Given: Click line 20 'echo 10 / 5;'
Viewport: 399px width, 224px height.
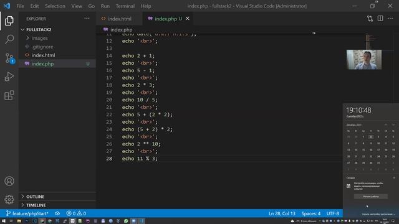Looking at the screenshot, I should (x=140, y=100).
